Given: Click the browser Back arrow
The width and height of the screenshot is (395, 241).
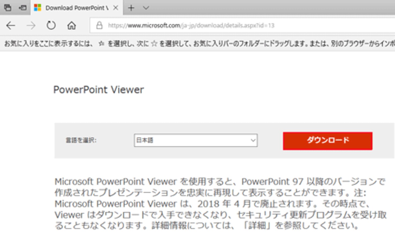Looking at the screenshot, I should 11,26.
